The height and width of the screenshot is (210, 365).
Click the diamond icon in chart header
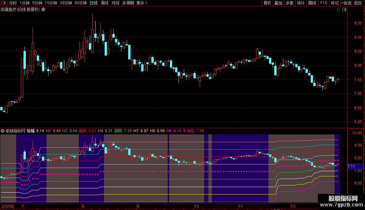pyautogui.click(x=339, y=10)
